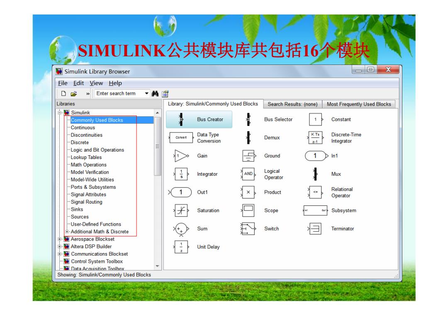Select the Logical Operator AND block icon
The height and width of the screenshot is (316, 448).
click(x=248, y=174)
